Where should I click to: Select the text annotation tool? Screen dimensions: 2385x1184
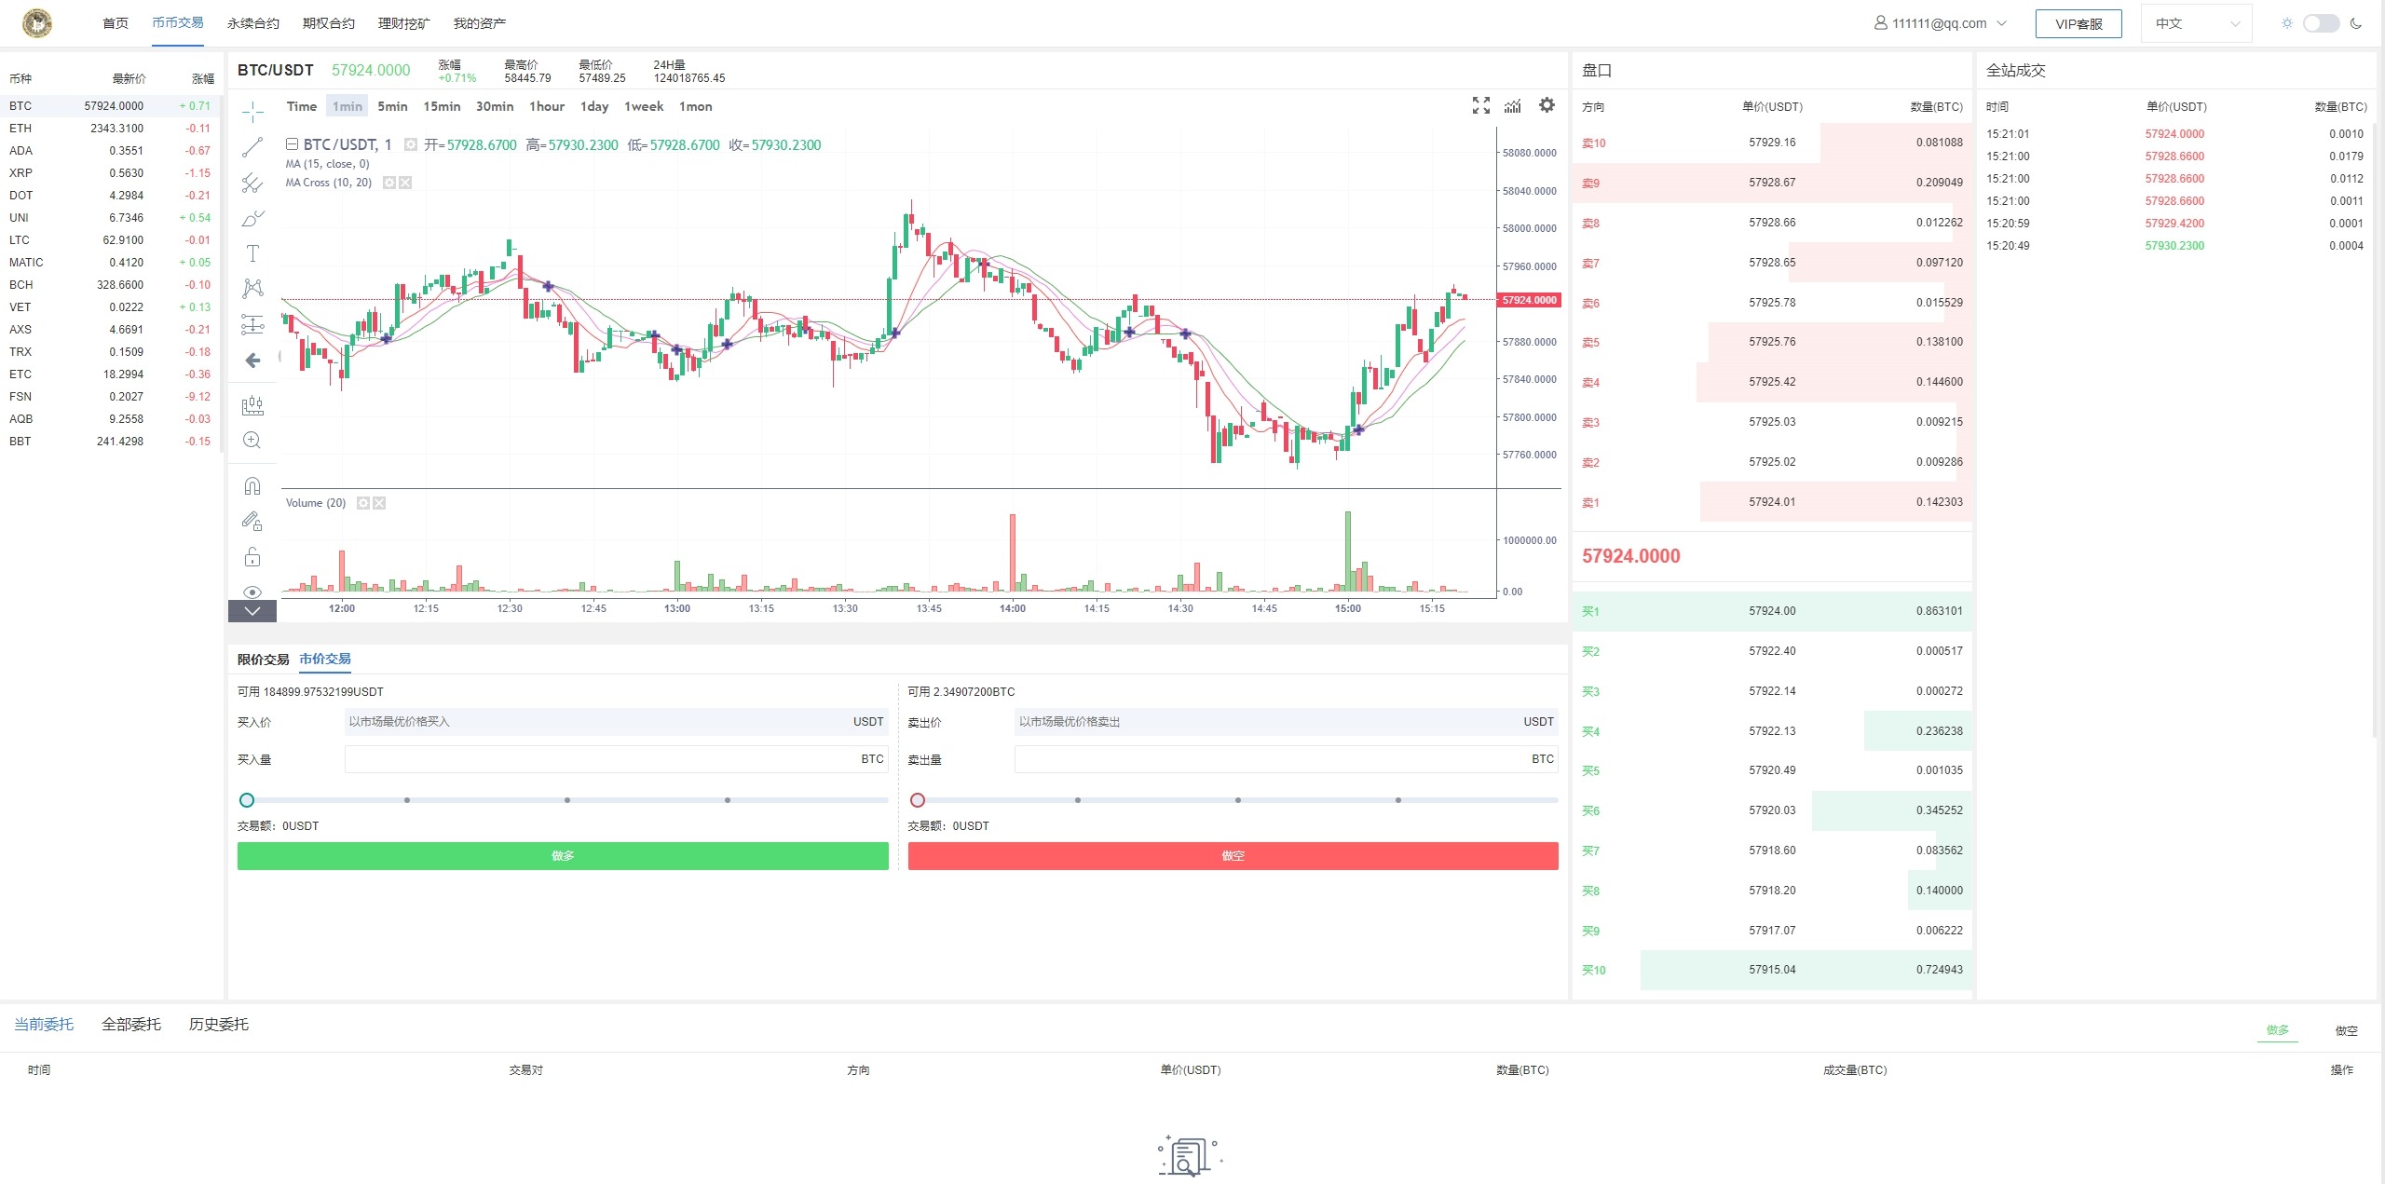[252, 253]
